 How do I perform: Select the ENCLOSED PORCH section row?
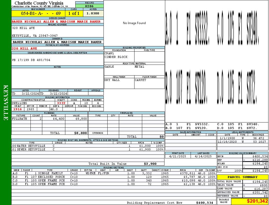point(114,177)
